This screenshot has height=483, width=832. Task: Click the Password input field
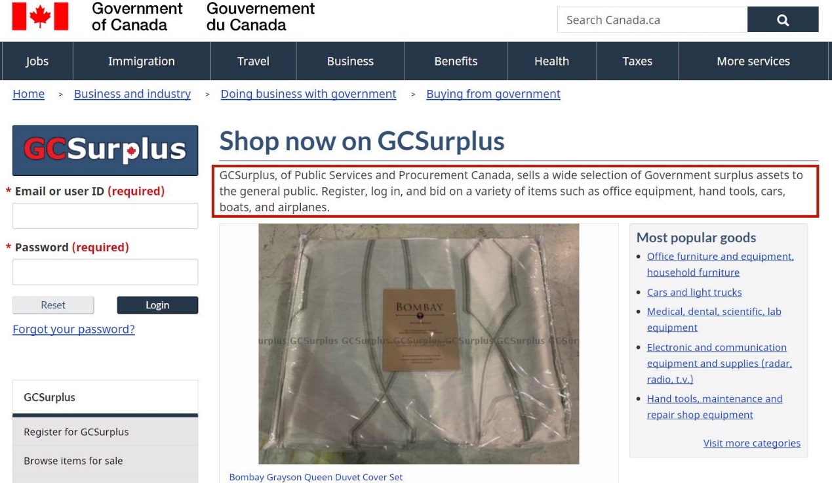click(x=105, y=272)
